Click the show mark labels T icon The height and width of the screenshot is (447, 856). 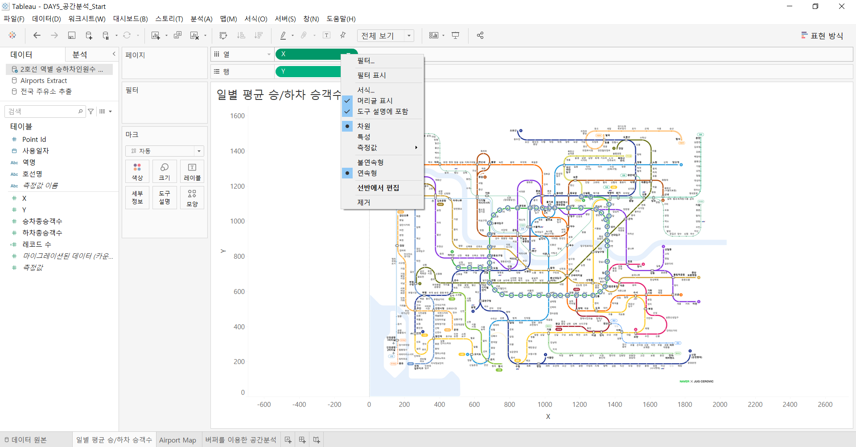[326, 35]
